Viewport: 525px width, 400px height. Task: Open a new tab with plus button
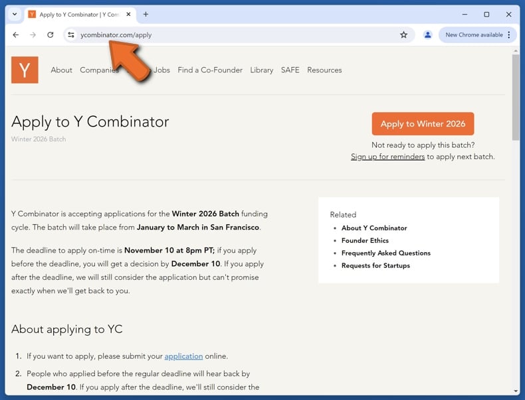click(x=146, y=15)
